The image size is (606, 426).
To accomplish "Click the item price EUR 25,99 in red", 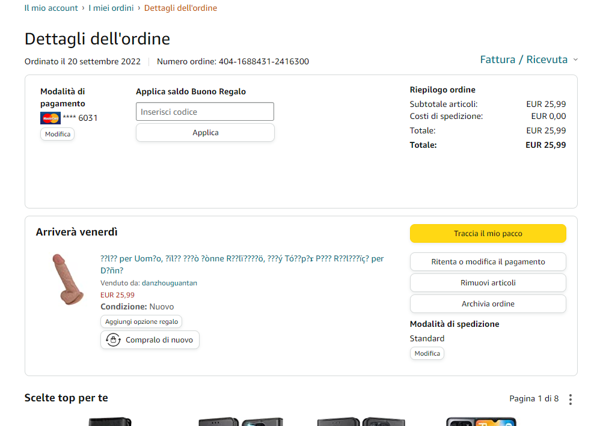I will tap(117, 295).
